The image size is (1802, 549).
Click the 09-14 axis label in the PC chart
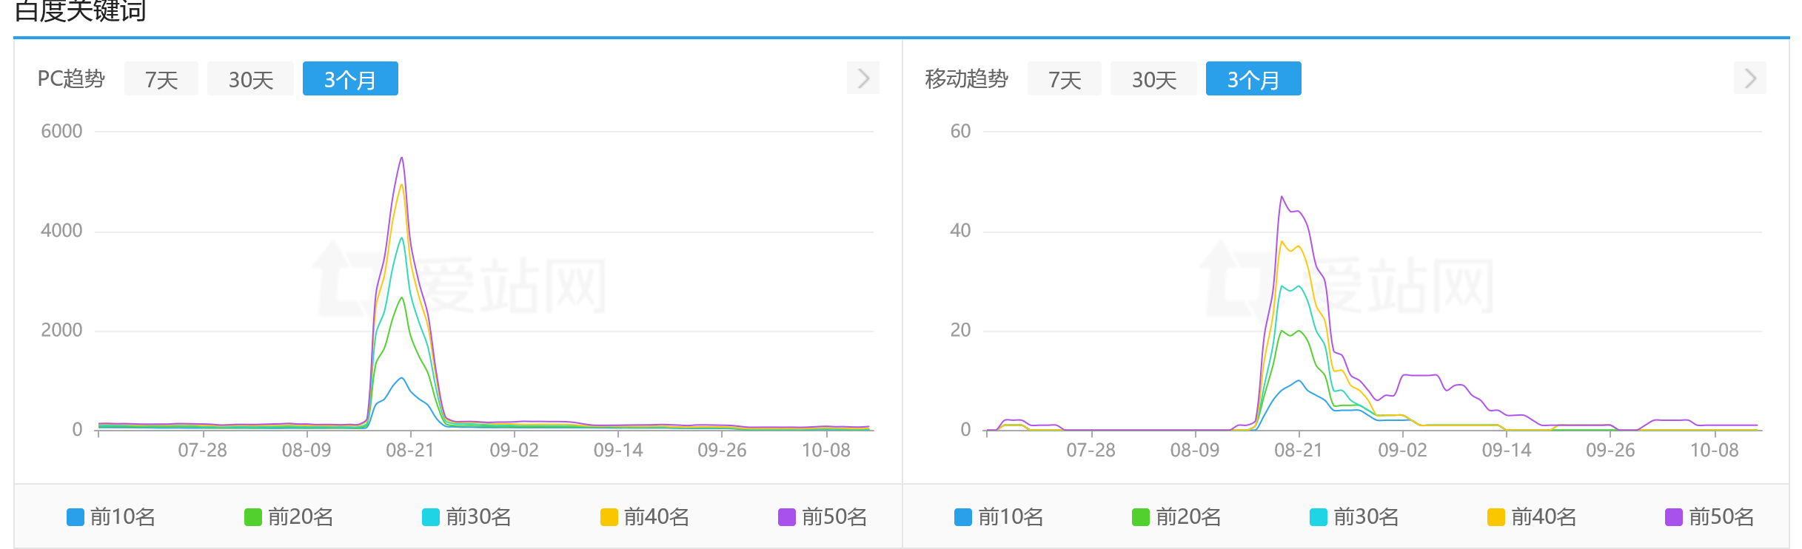618,450
